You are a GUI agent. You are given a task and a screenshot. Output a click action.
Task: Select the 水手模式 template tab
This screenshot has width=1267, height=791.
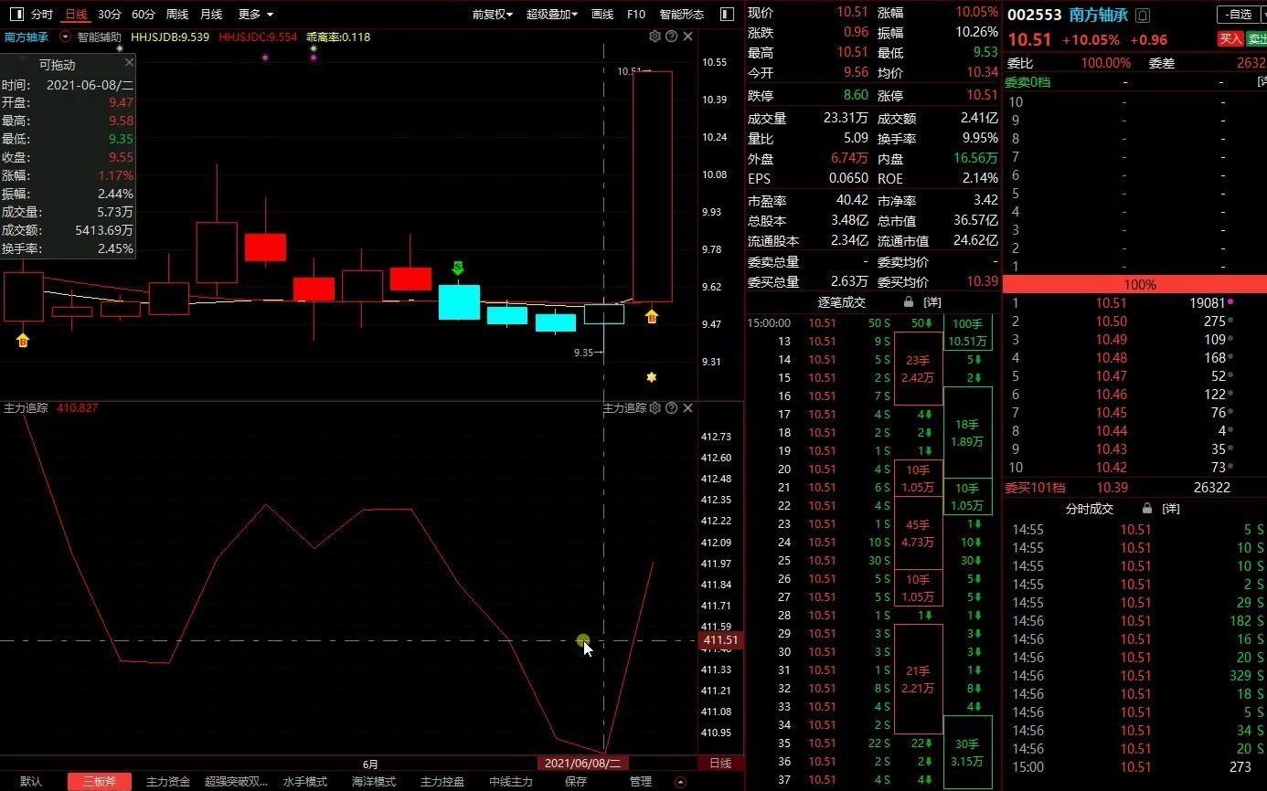(x=305, y=782)
